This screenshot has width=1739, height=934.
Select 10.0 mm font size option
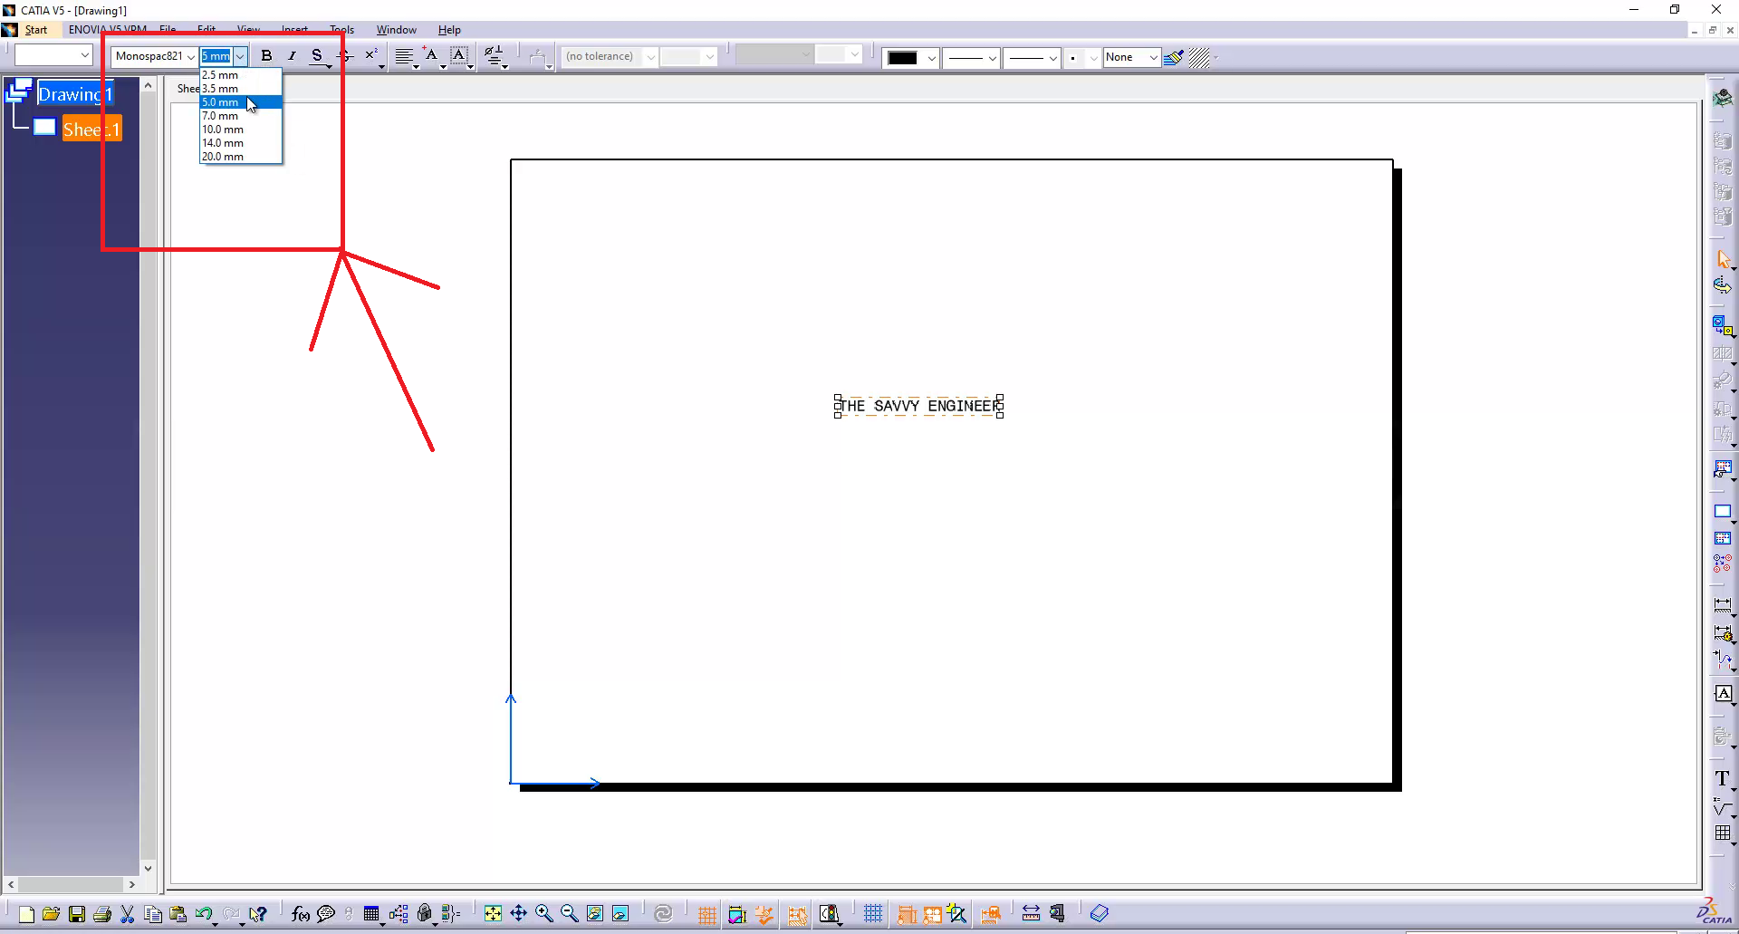223,130
